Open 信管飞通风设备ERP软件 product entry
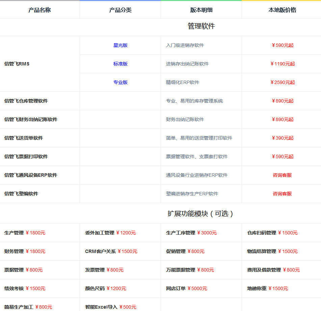This screenshot has height=311, width=321. (x=31, y=175)
